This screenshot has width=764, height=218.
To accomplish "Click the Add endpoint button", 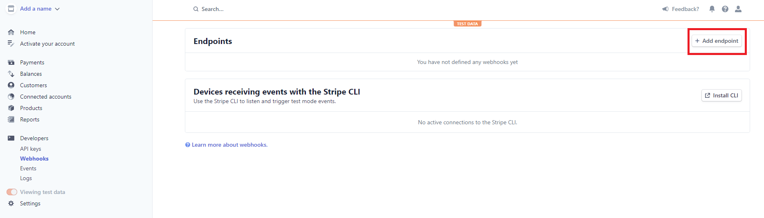I will [717, 41].
